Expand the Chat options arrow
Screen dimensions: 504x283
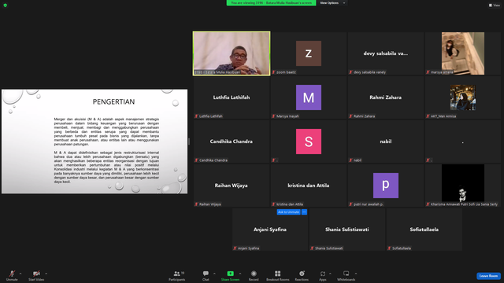point(214,274)
